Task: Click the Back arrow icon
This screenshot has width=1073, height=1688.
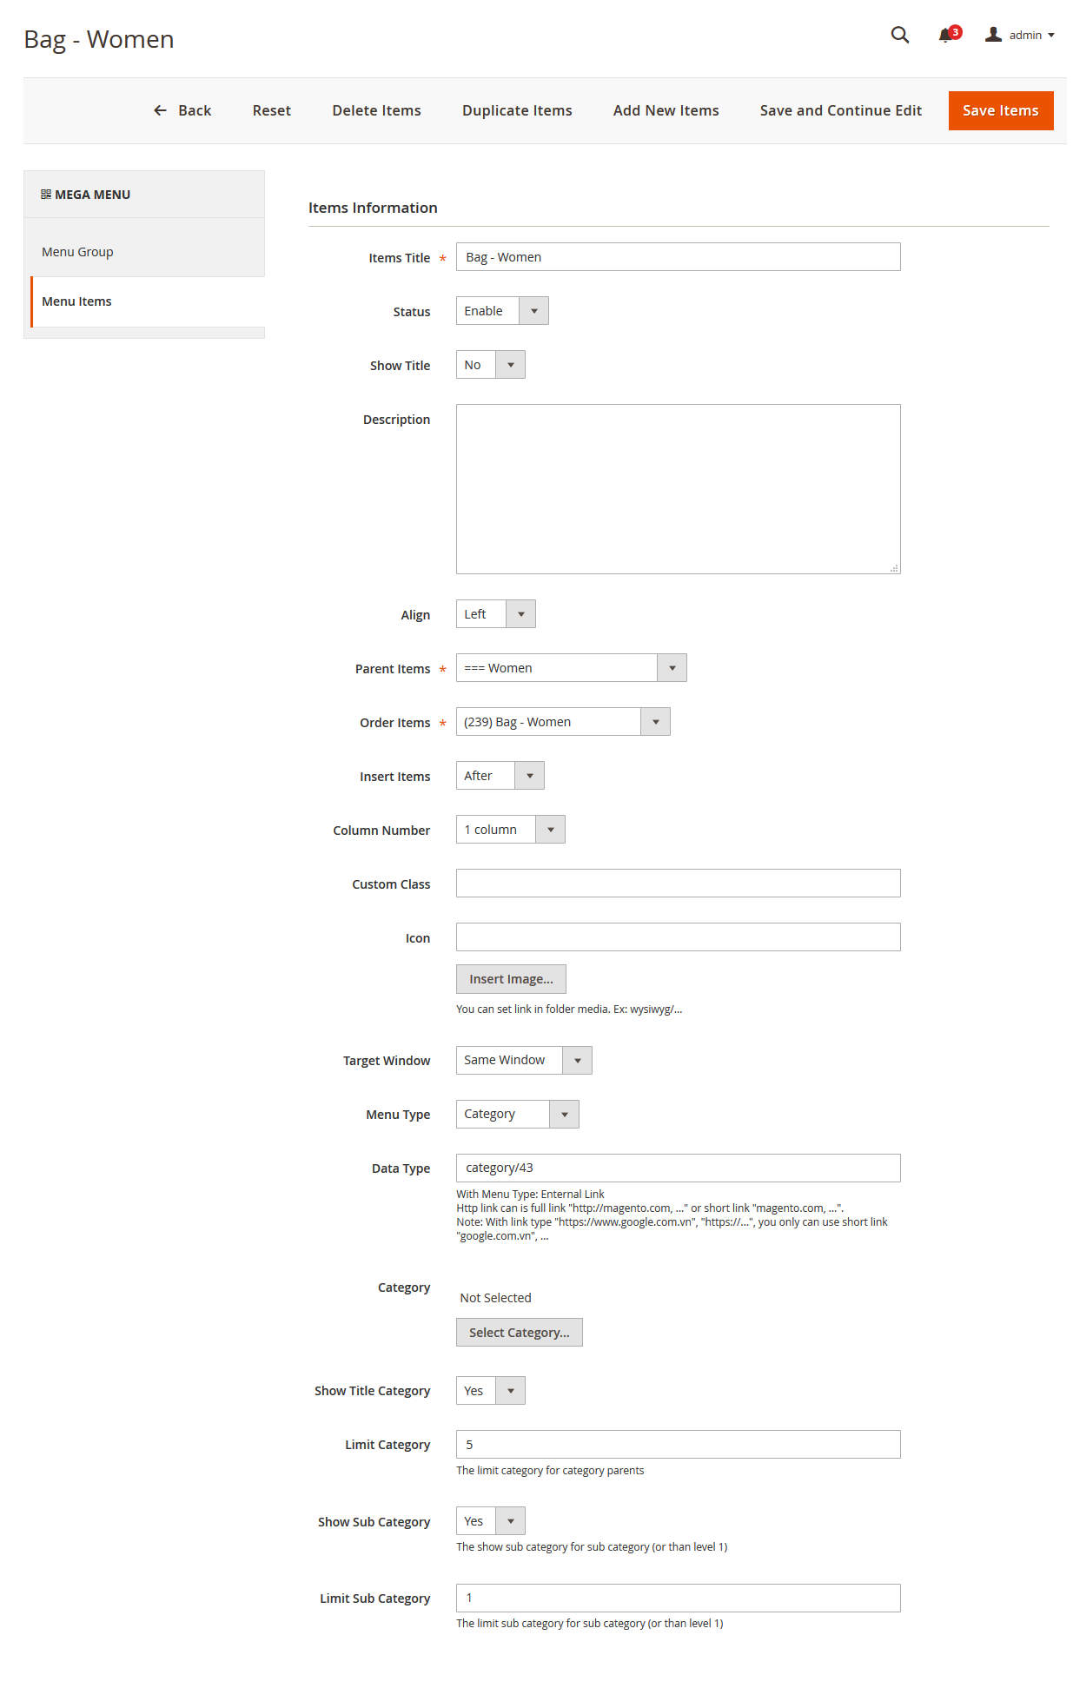Action: pyautogui.click(x=160, y=110)
